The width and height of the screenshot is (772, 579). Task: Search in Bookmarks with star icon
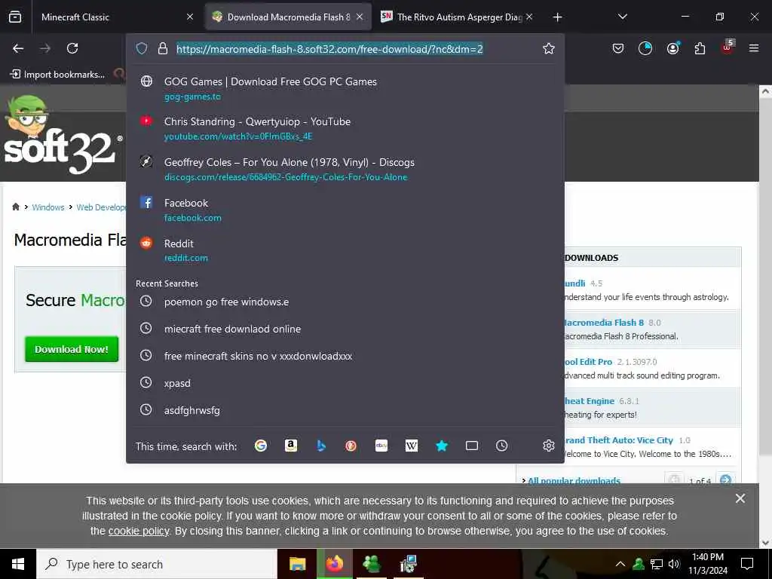[x=442, y=446]
